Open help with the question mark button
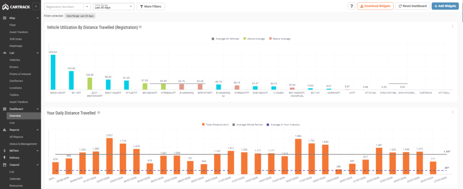 click(351, 6)
